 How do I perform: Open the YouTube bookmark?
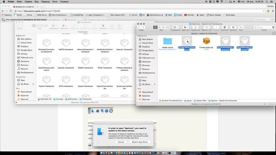point(189,15)
